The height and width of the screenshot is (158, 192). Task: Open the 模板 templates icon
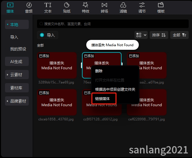(161, 8)
